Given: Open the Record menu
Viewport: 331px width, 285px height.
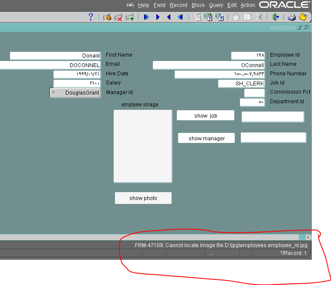Looking at the screenshot, I should tap(178, 5).
